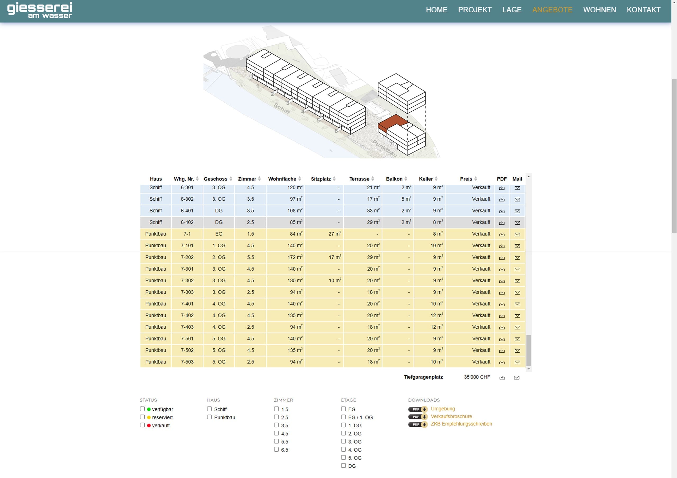This screenshot has width=677, height=478.
Task: Click the Tiefgaragenplatz mail icon
Action: point(516,378)
